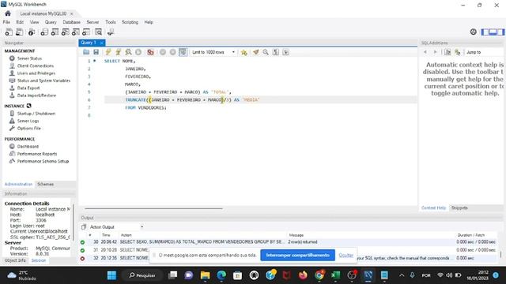This screenshot has width=506, height=284.
Task: Open Users and Privileges
Action: coord(36,73)
